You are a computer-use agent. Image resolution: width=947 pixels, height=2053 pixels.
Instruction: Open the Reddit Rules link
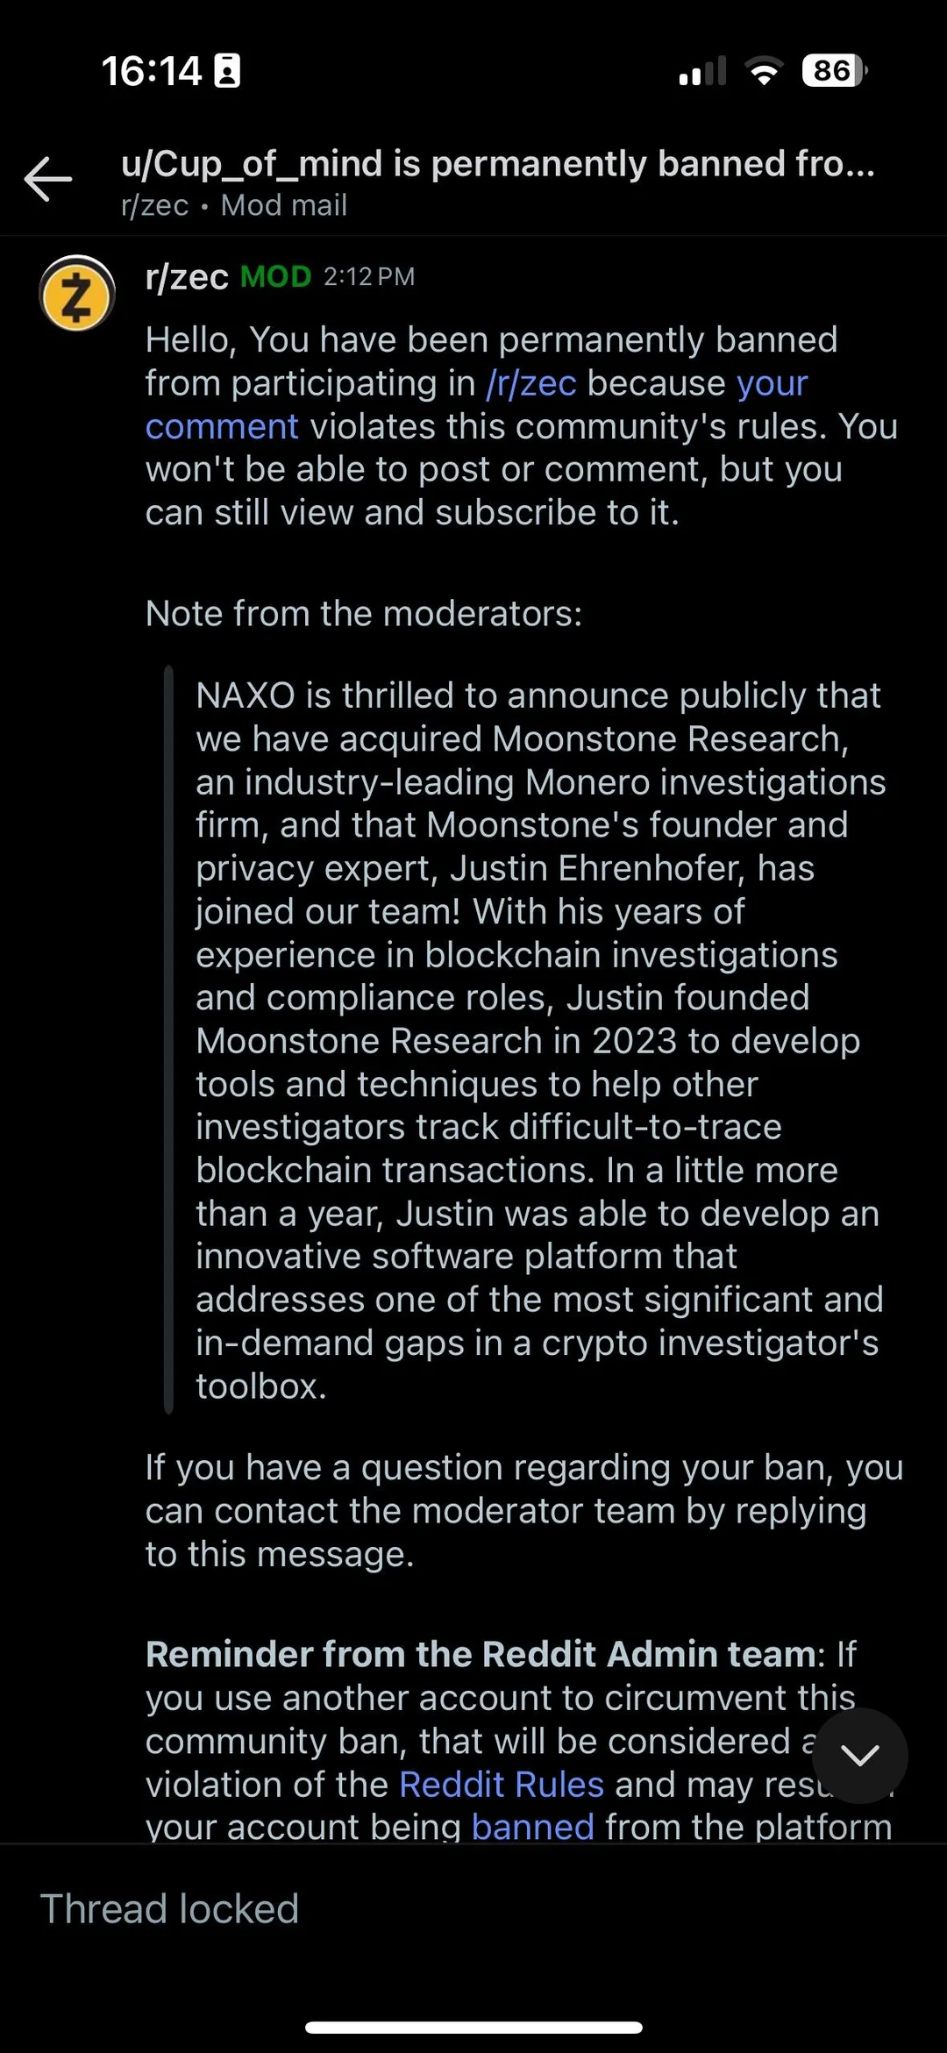[x=502, y=1785]
